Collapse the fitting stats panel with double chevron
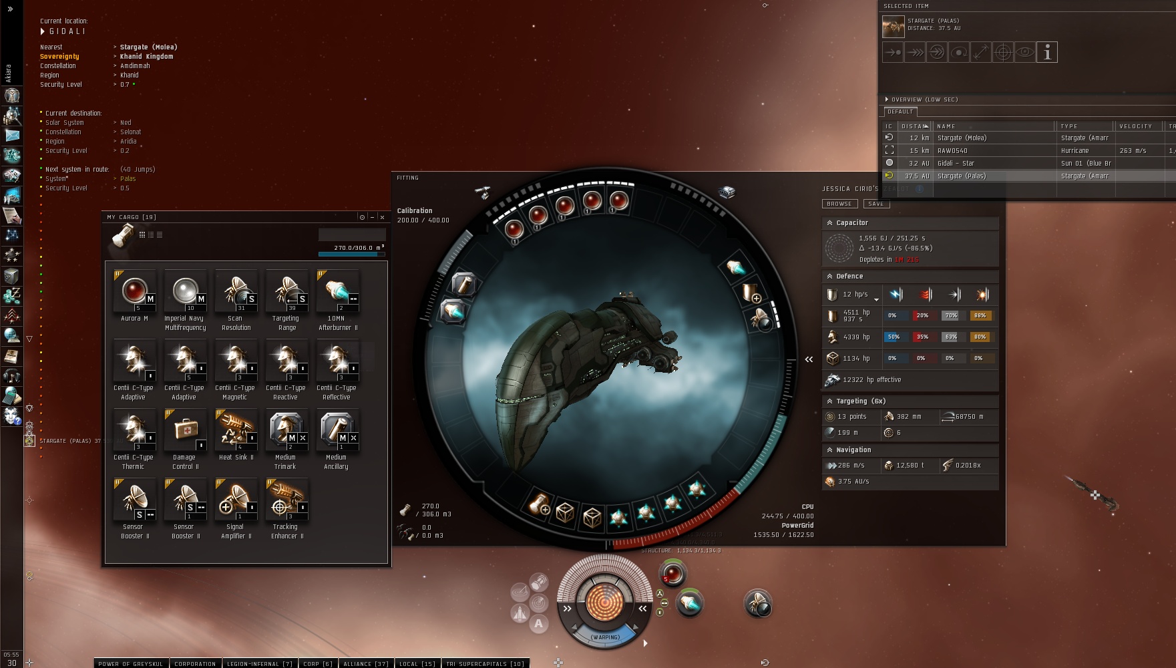This screenshot has width=1176, height=668. (809, 359)
